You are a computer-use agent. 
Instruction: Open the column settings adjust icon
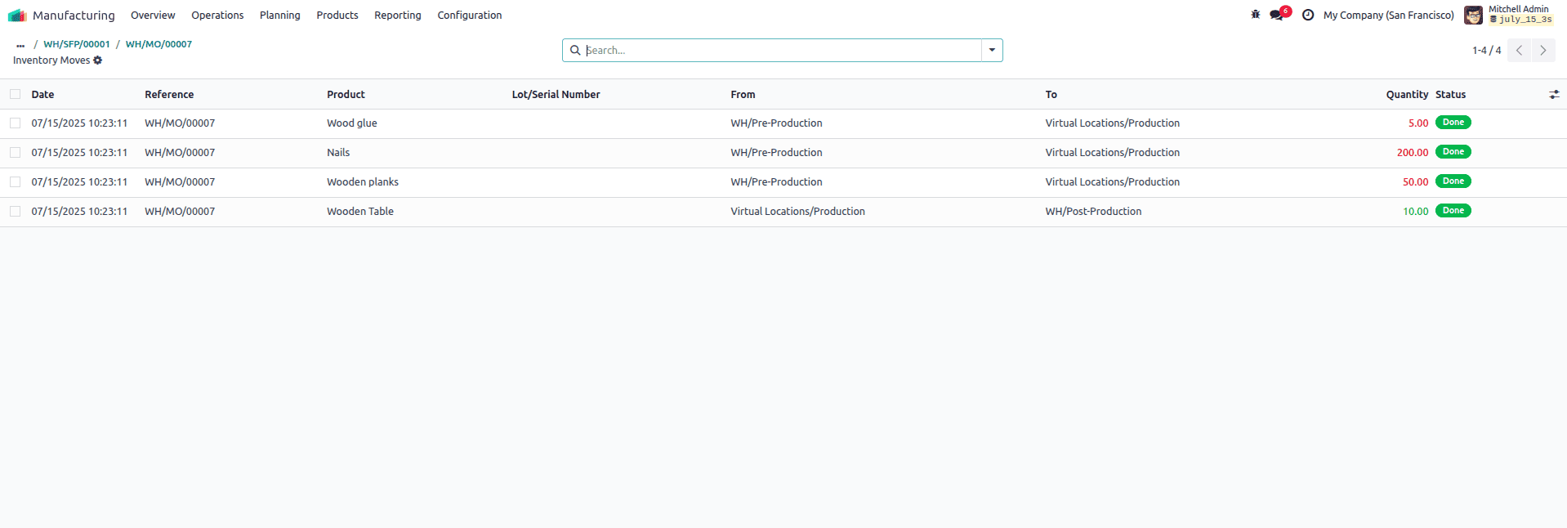click(x=1554, y=95)
